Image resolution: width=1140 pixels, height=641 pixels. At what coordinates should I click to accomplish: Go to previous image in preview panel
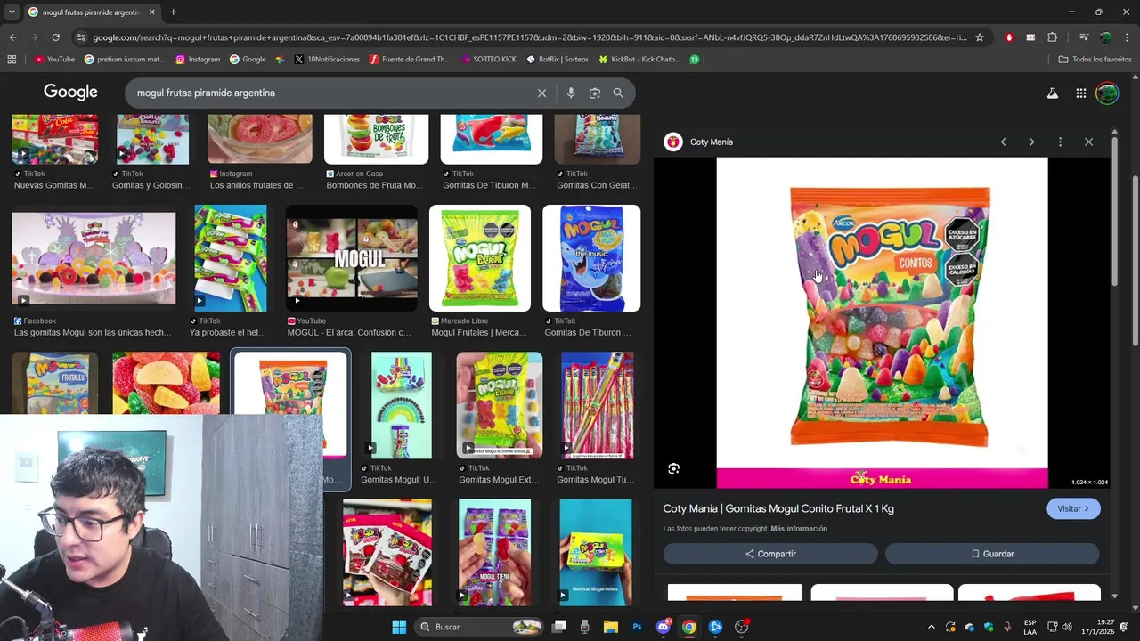pos(1003,142)
